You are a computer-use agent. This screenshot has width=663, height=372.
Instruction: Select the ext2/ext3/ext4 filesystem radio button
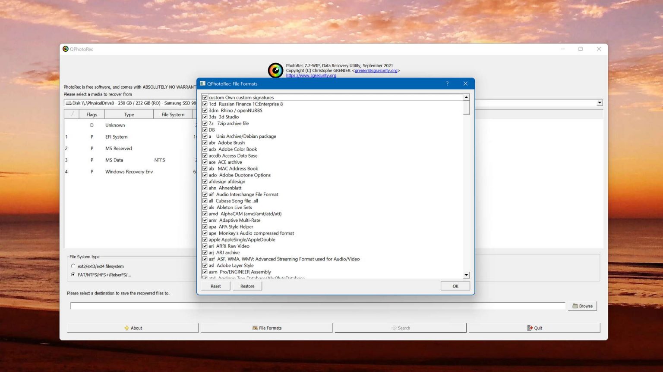coord(73,266)
